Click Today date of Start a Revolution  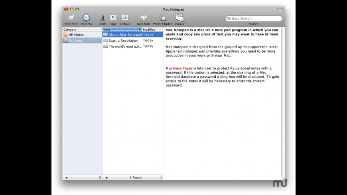click(x=148, y=41)
